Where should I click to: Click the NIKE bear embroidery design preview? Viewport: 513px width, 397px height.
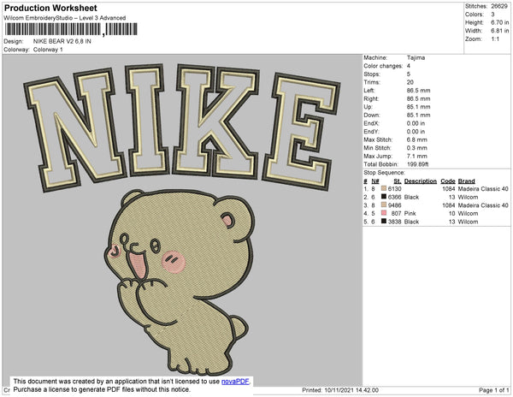pos(182,219)
